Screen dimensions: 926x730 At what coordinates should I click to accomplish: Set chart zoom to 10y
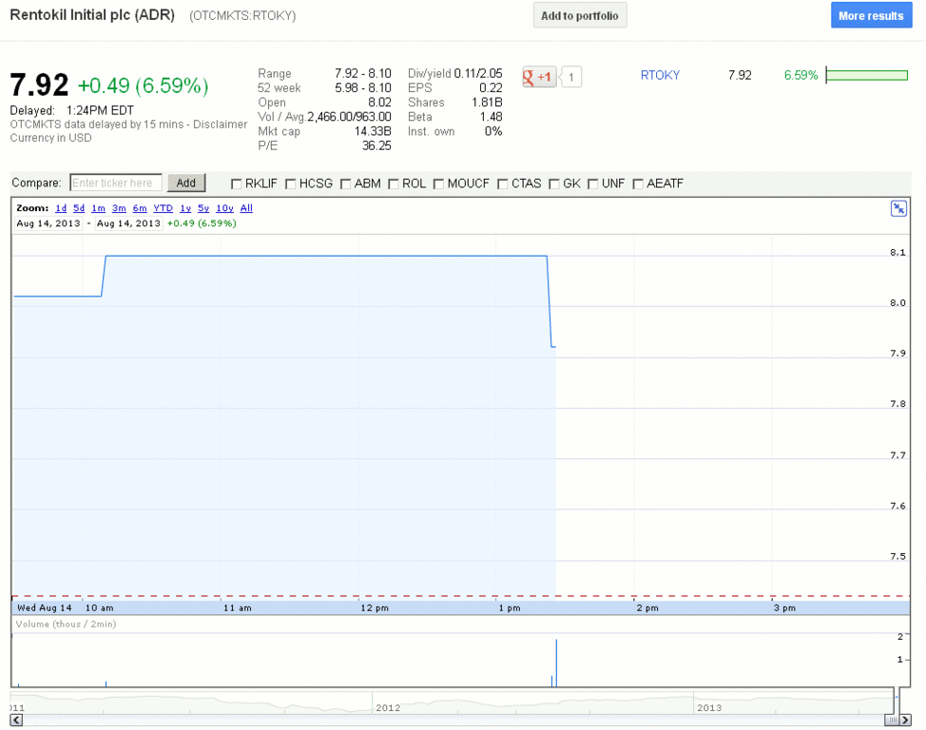[x=224, y=208]
